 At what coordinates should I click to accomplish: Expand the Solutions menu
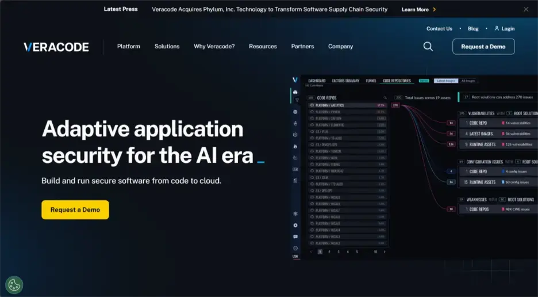[x=167, y=47]
